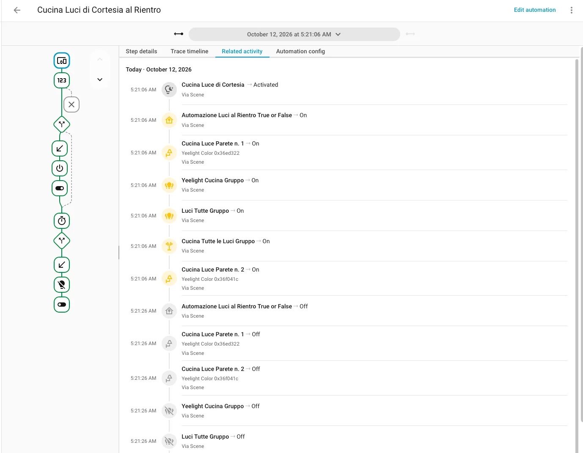Screen dimensions: 583x453
Task: Select the X node in the graph
Action: (x=71, y=104)
